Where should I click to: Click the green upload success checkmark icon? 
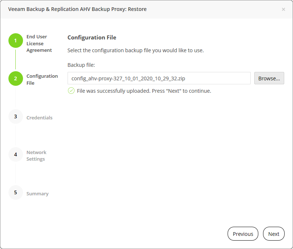coord(71,91)
